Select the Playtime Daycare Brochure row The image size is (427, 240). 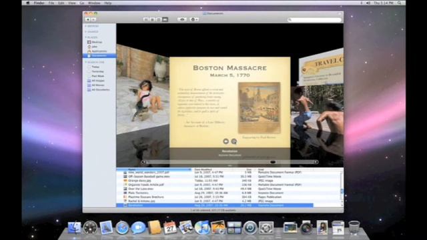coord(215,197)
